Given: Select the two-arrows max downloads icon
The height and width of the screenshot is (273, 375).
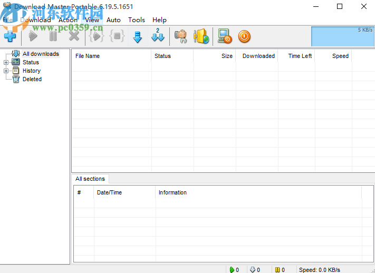Looking at the screenshot, I should [158, 35].
